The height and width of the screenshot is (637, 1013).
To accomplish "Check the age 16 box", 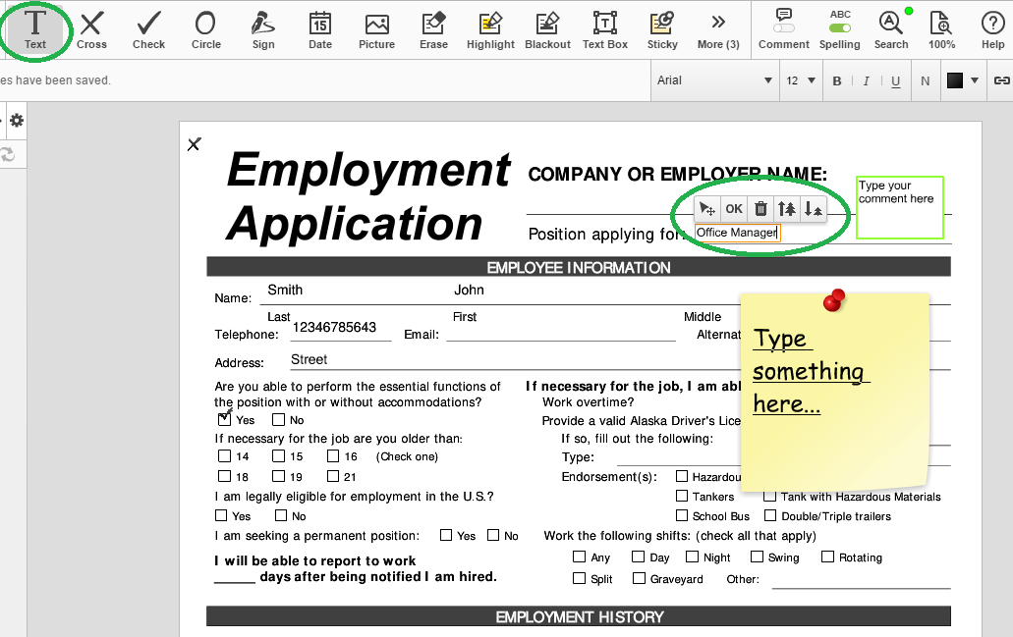I will point(333,456).
